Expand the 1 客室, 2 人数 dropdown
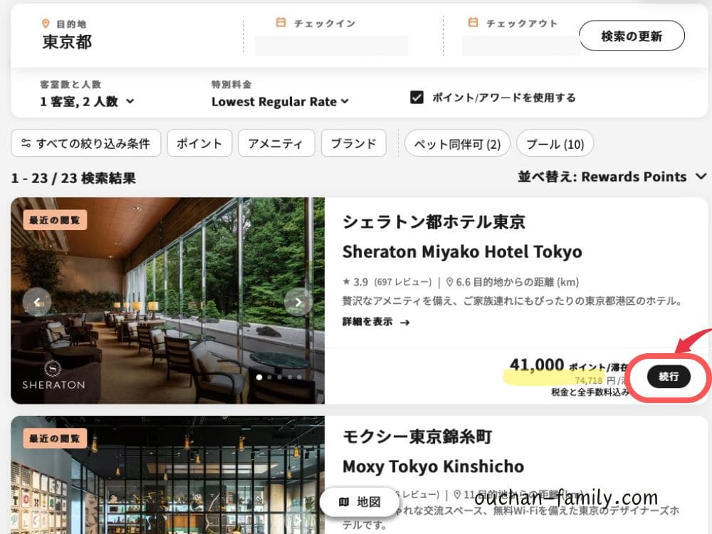This screenshot has width=712, height=534. pos(87,101)
